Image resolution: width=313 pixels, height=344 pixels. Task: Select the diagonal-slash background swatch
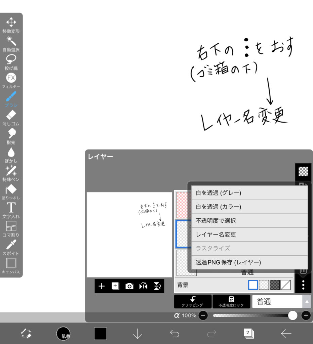(x=285, y=285)
